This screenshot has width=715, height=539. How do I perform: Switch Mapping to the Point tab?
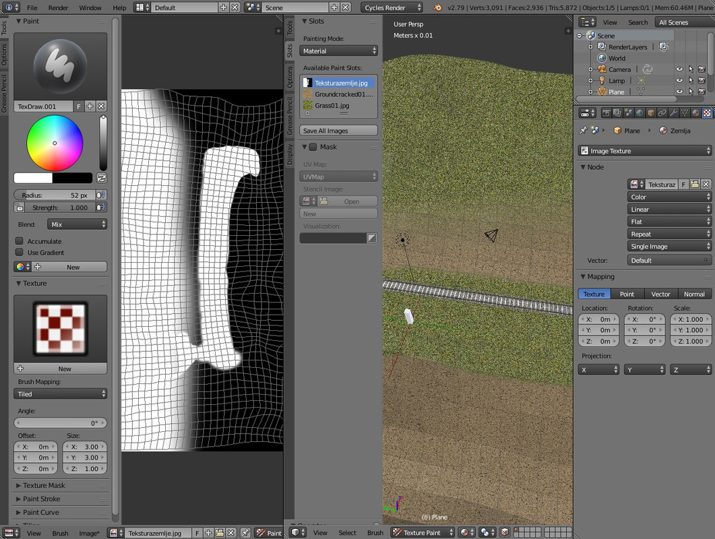click(x=627, y=294)
